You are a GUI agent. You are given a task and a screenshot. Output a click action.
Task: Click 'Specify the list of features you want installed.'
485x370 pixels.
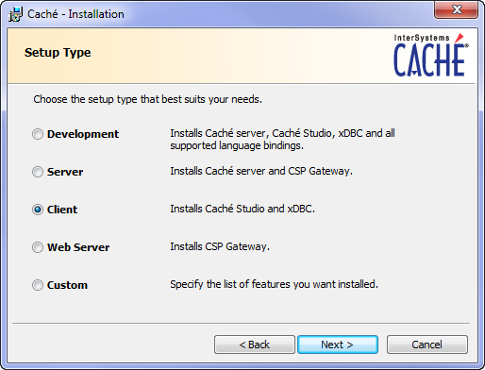274,284
